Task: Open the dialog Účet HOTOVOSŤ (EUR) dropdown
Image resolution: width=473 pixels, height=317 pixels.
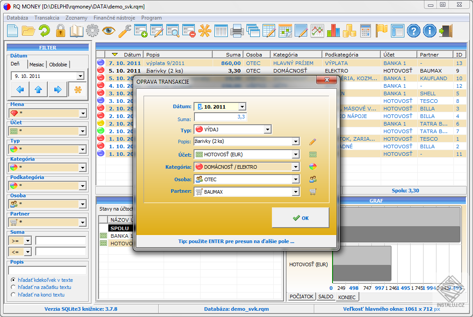Action: tap(296, 154)
